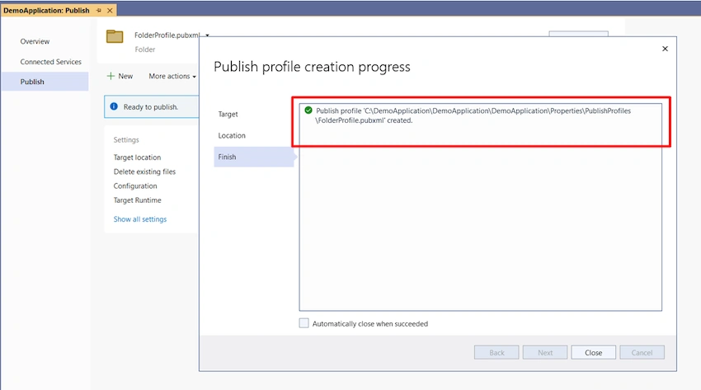
Task: Click the Cancel button in dialog footer
Action: [x=642, y=352]
